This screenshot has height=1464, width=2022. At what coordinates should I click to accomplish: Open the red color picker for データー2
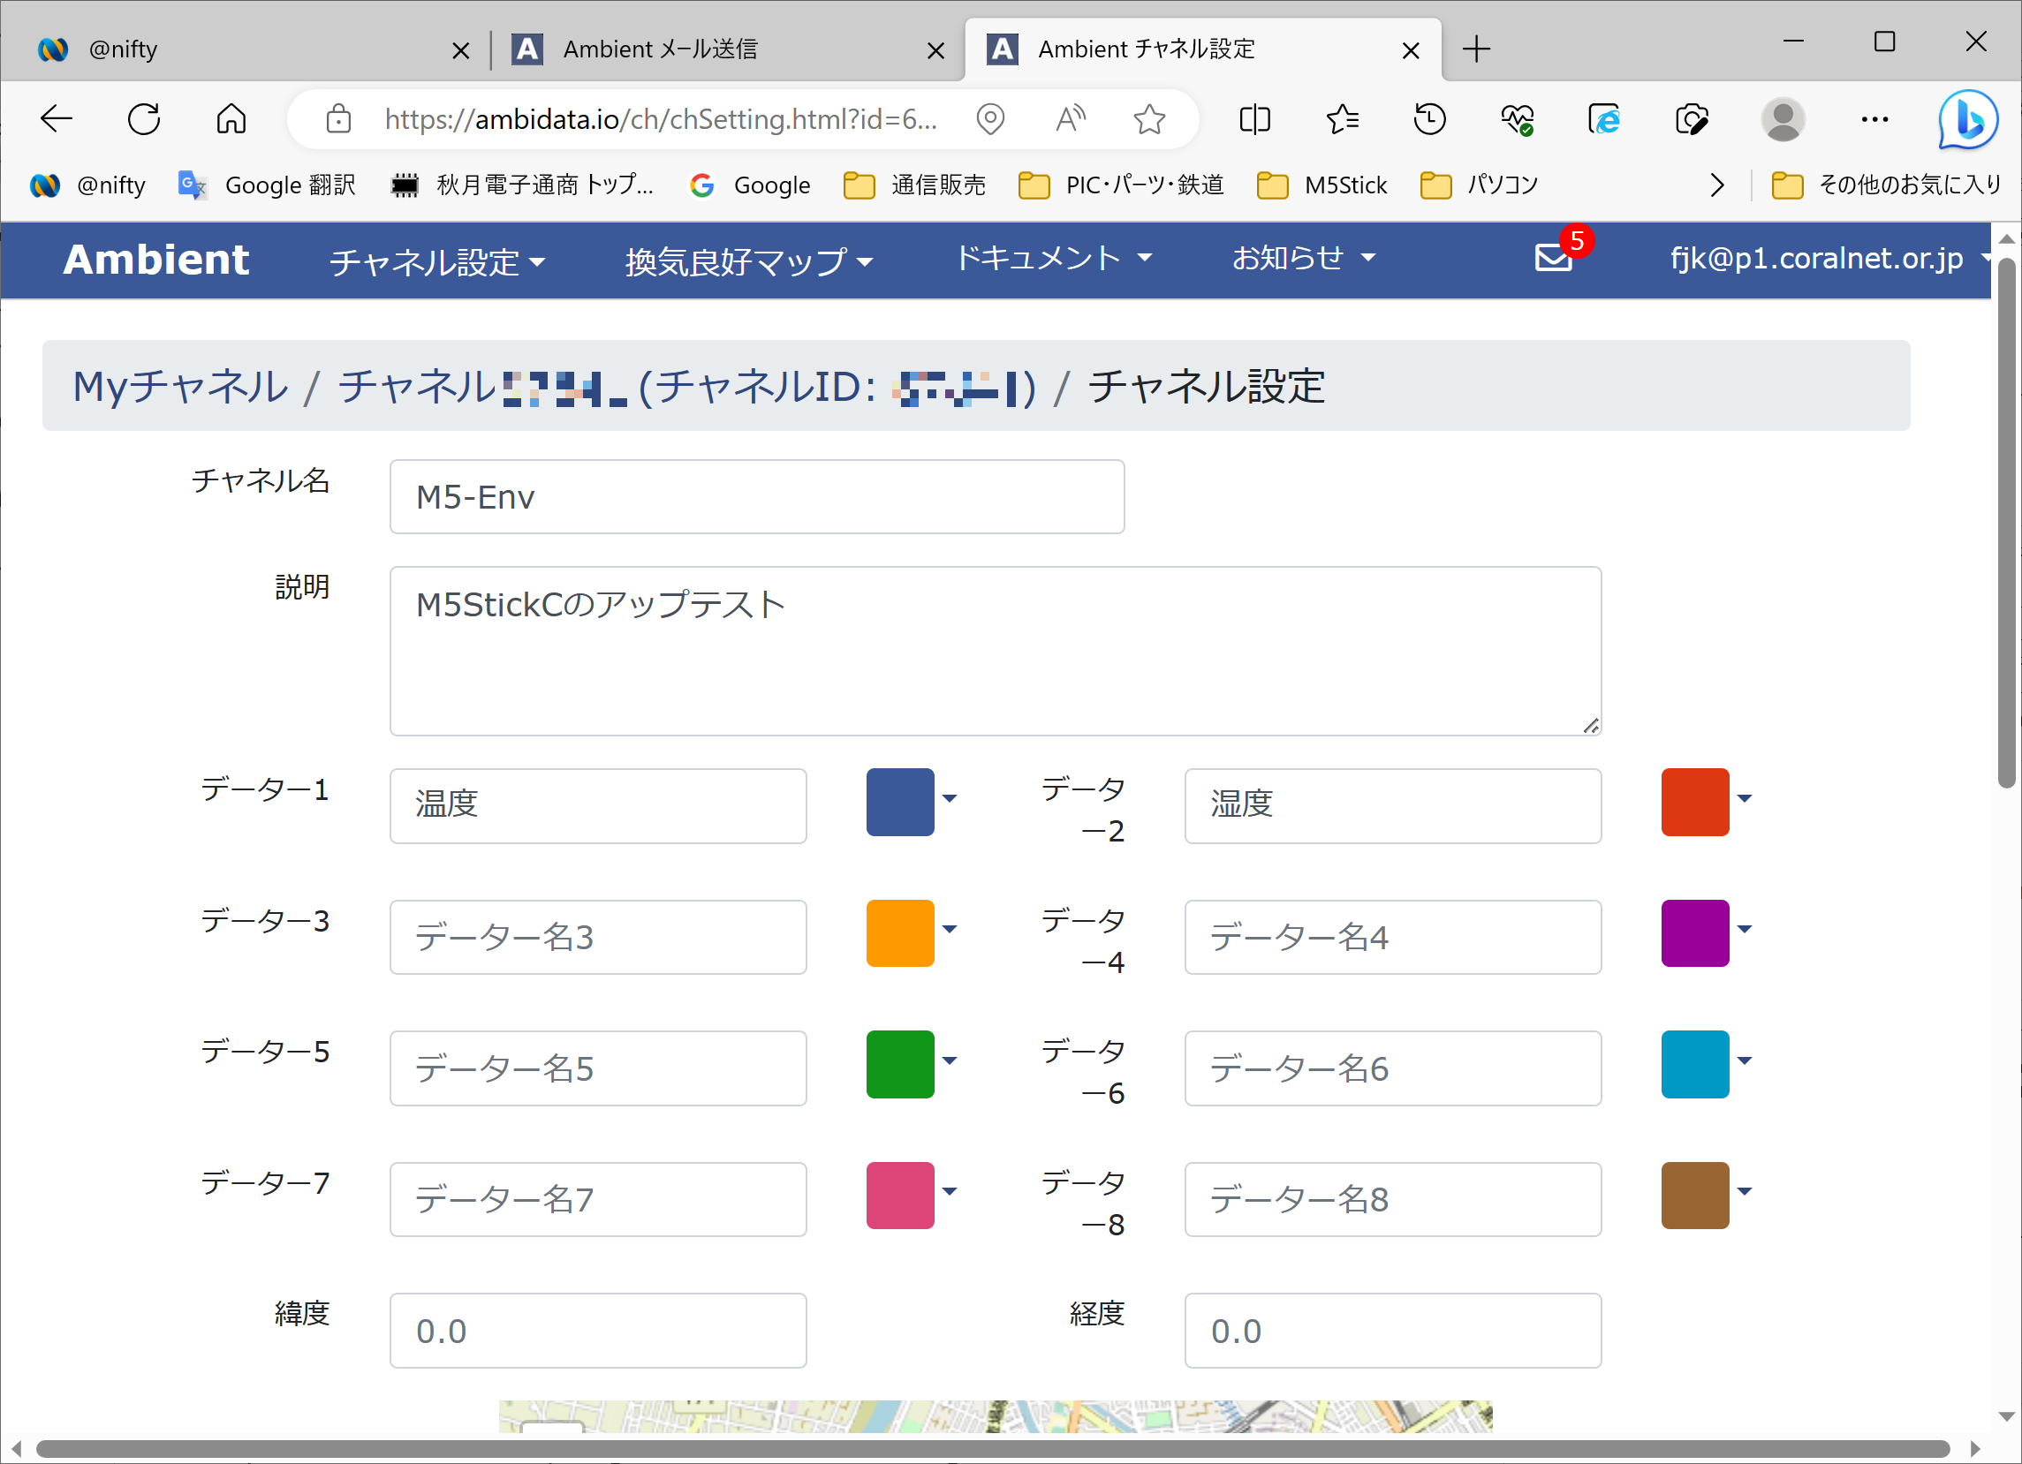tap(1707, 801)
